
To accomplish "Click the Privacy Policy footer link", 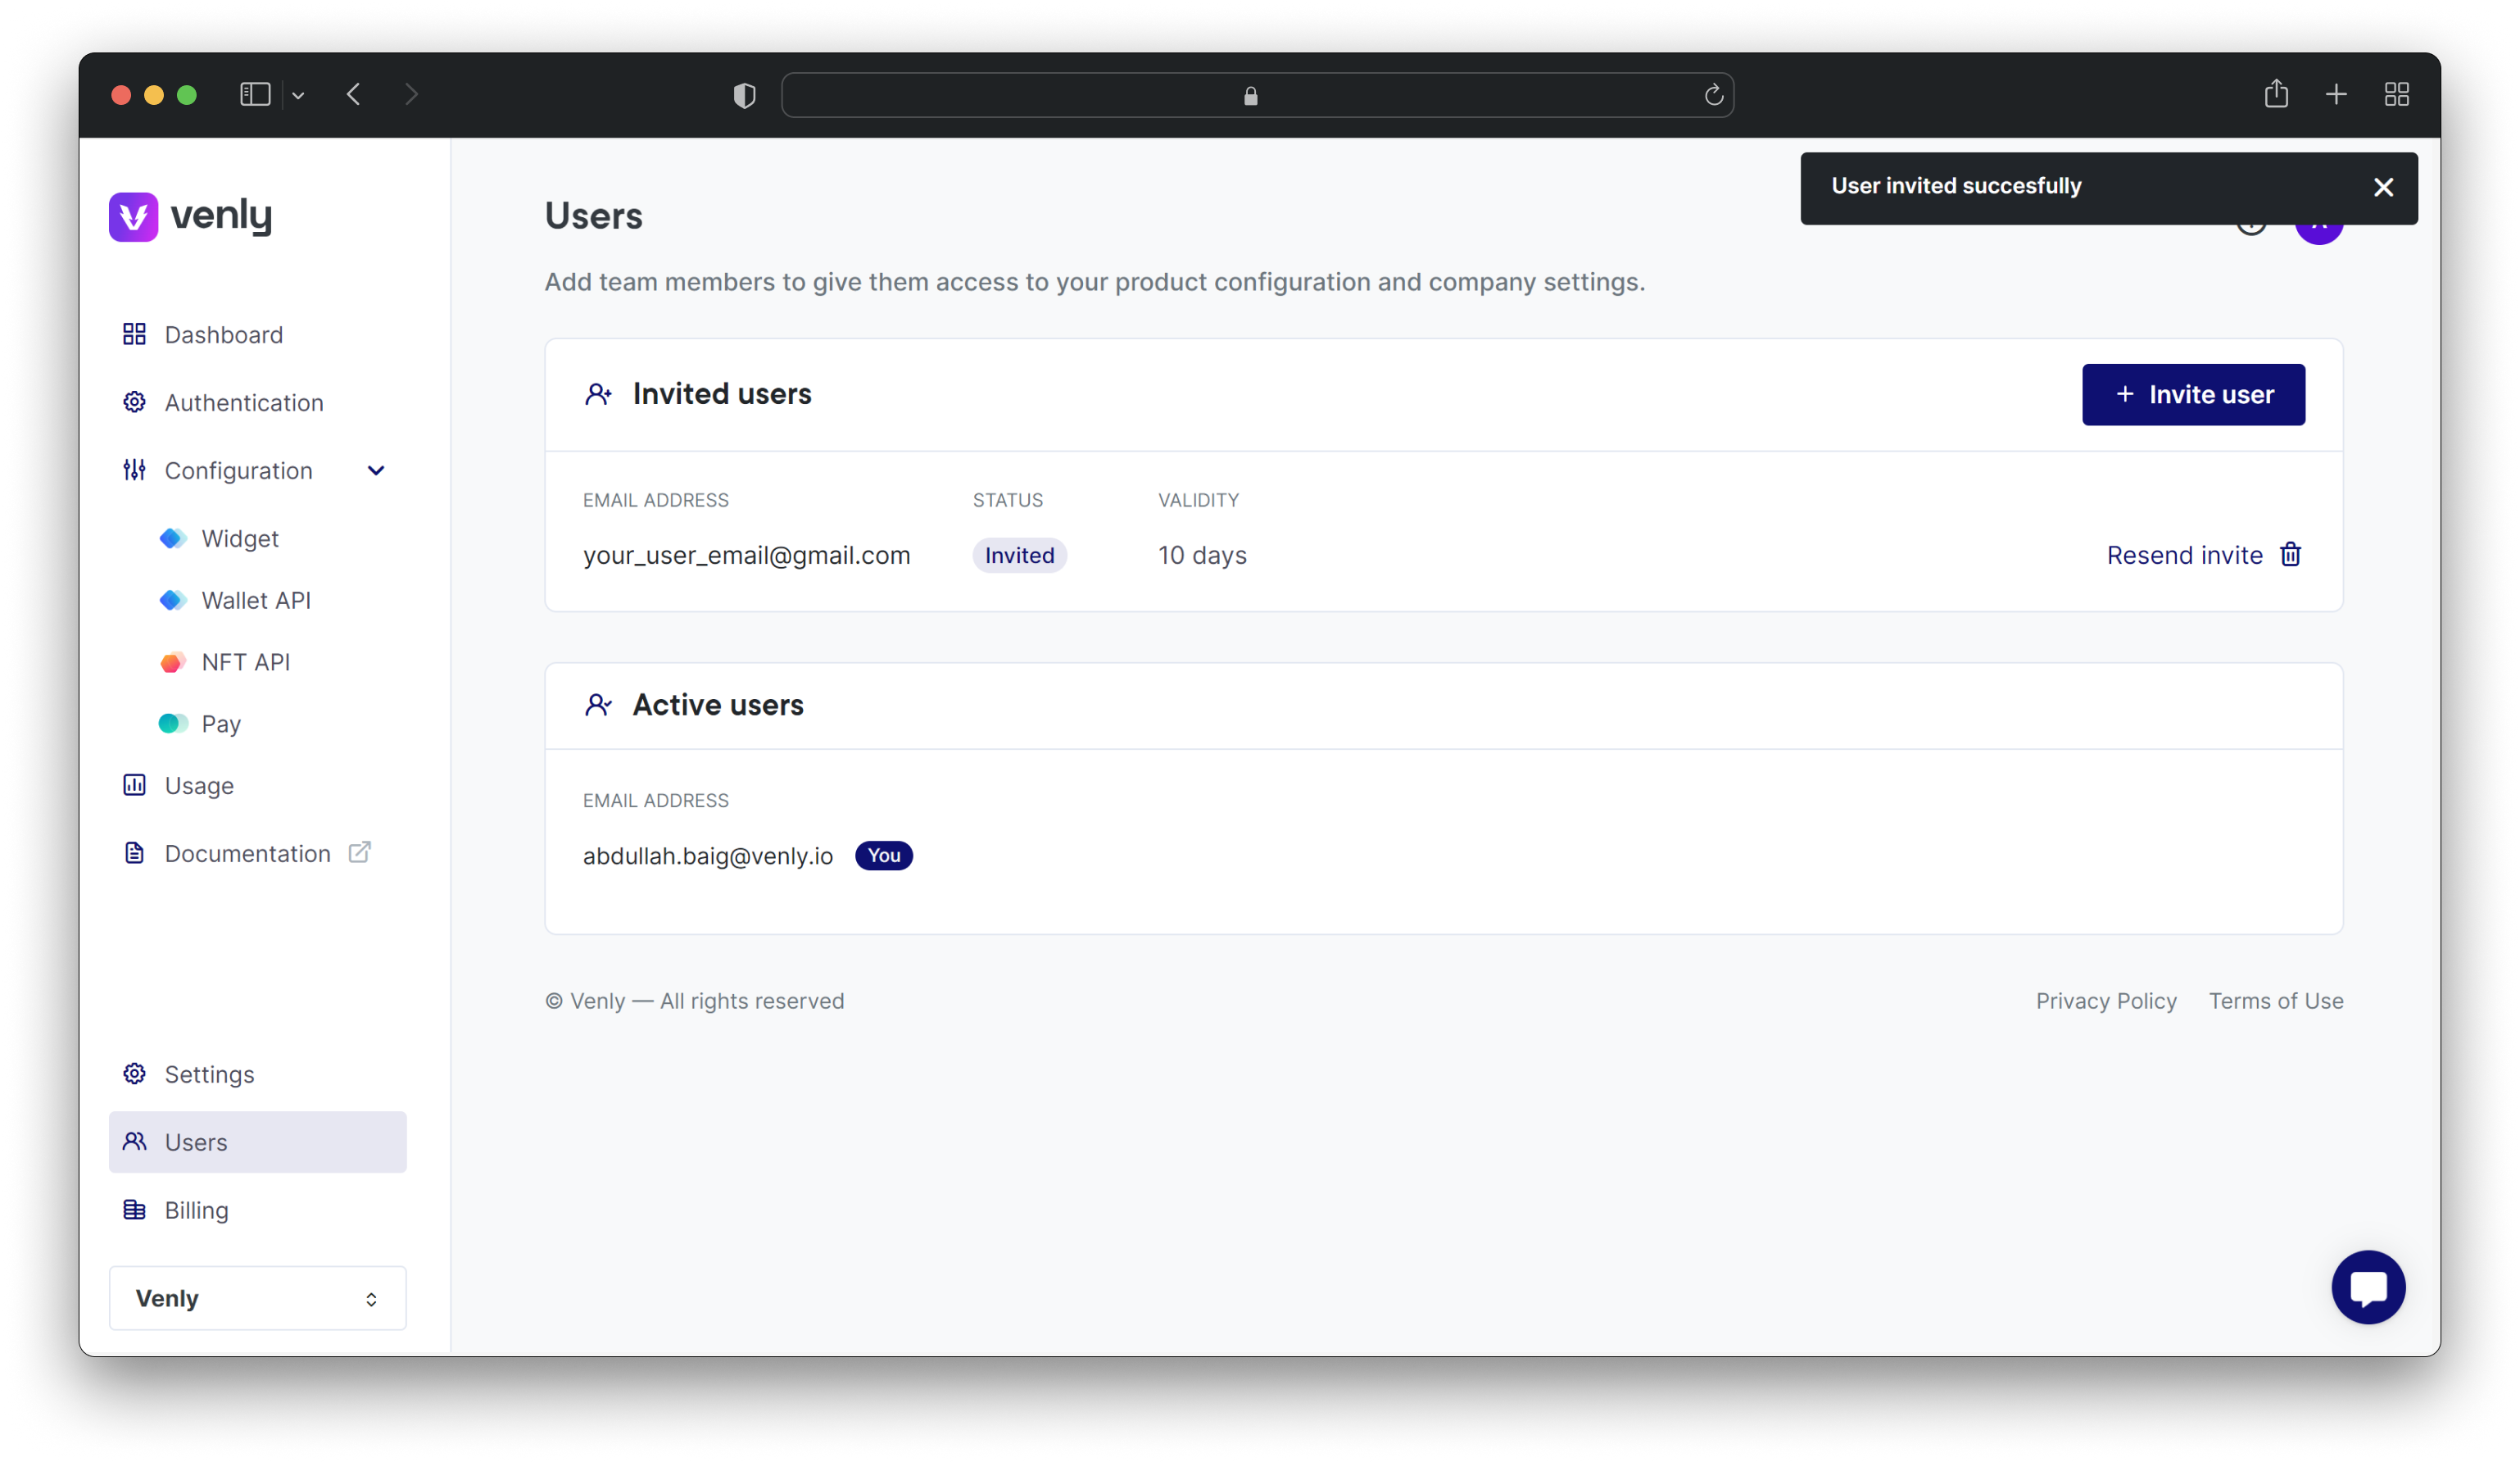I will click(x=2106, y=1001).
